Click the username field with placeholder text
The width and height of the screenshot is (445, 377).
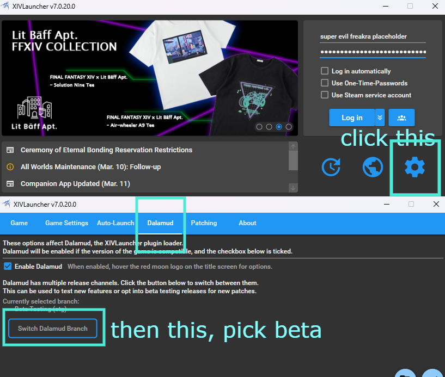pyautogui.click(x=373, y=36)
